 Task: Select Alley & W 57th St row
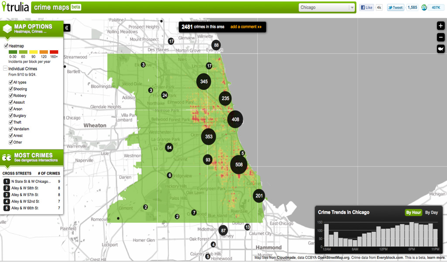point(31,195)
